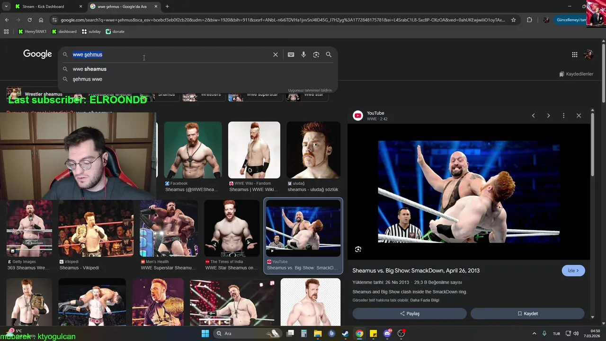
Task: Open Kaydedilenler saved items
Action: (576, 74)
